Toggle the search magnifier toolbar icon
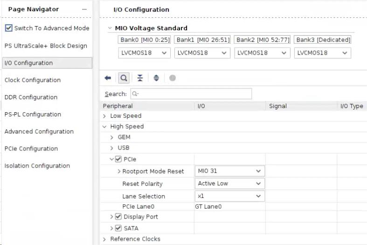Screen dimensions: 367x245 pos(125,78)
